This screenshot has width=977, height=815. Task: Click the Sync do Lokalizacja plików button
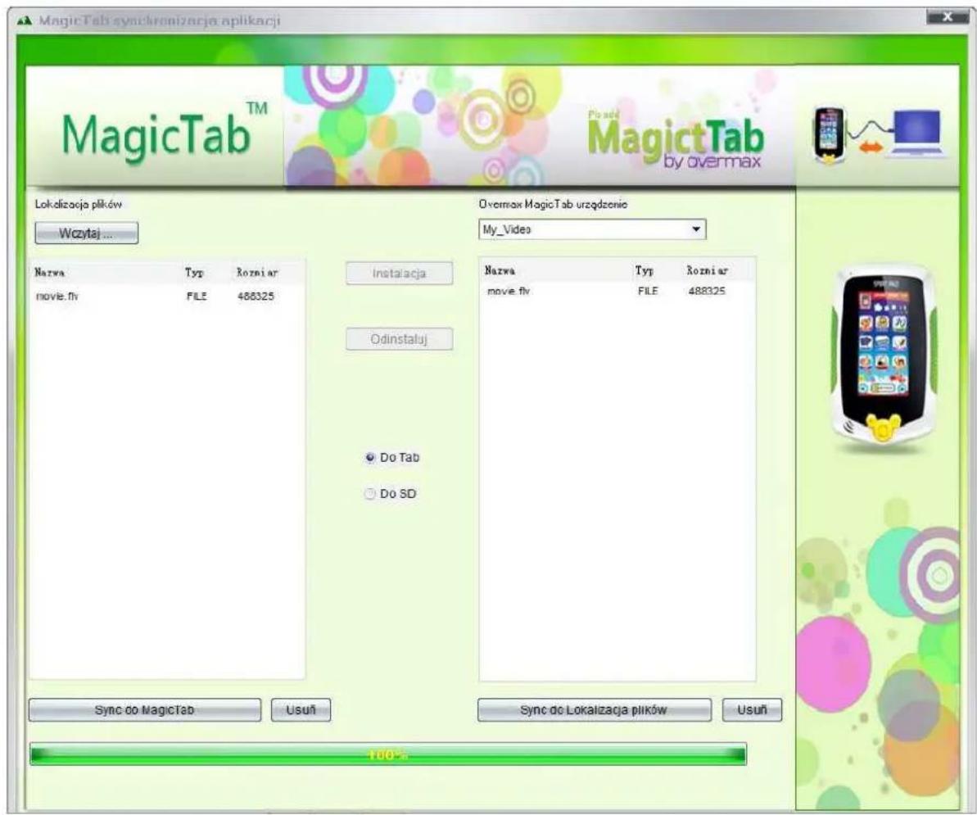(595, 710)
